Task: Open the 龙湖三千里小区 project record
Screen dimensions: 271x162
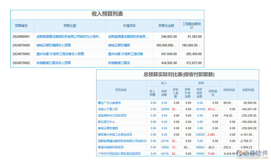Action: click(108, 109)
